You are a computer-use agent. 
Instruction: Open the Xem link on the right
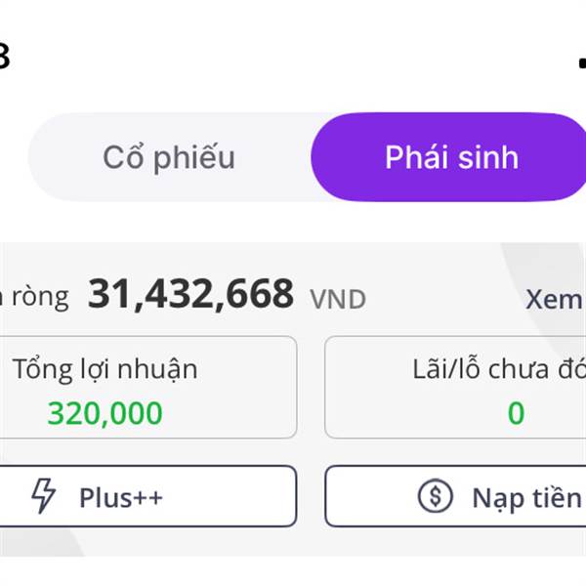click(x=555, y=299)
